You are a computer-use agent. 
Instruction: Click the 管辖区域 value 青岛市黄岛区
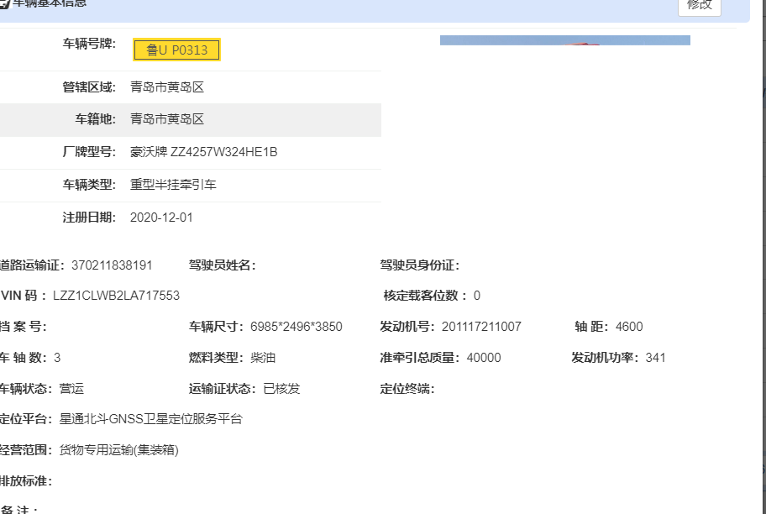click(167, 87)
